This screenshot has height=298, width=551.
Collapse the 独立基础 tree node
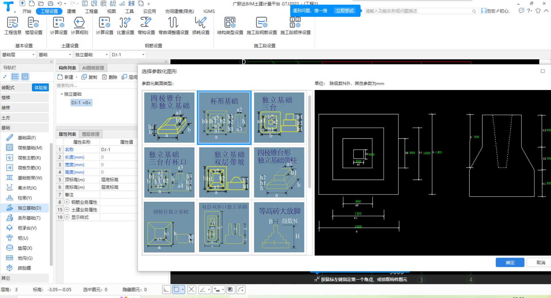(x=62, y=94)
